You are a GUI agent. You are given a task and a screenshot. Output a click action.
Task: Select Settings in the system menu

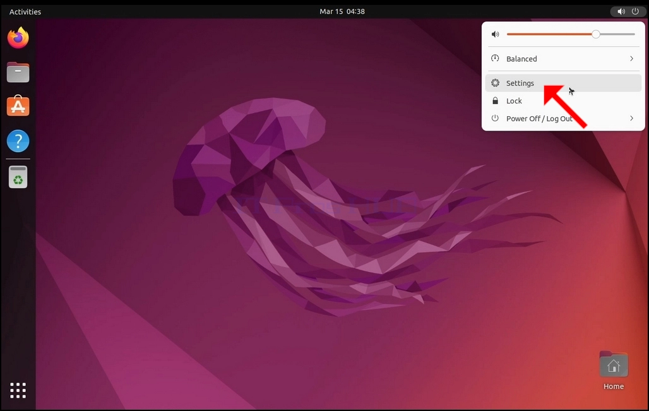pos(563,83)
